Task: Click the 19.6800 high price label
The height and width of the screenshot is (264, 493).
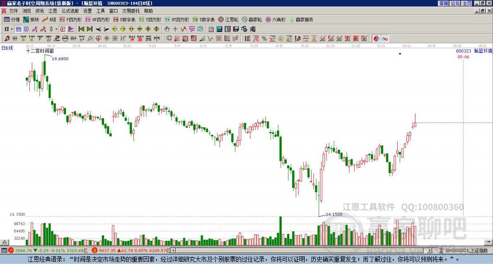Action: (x=60, y=59)
